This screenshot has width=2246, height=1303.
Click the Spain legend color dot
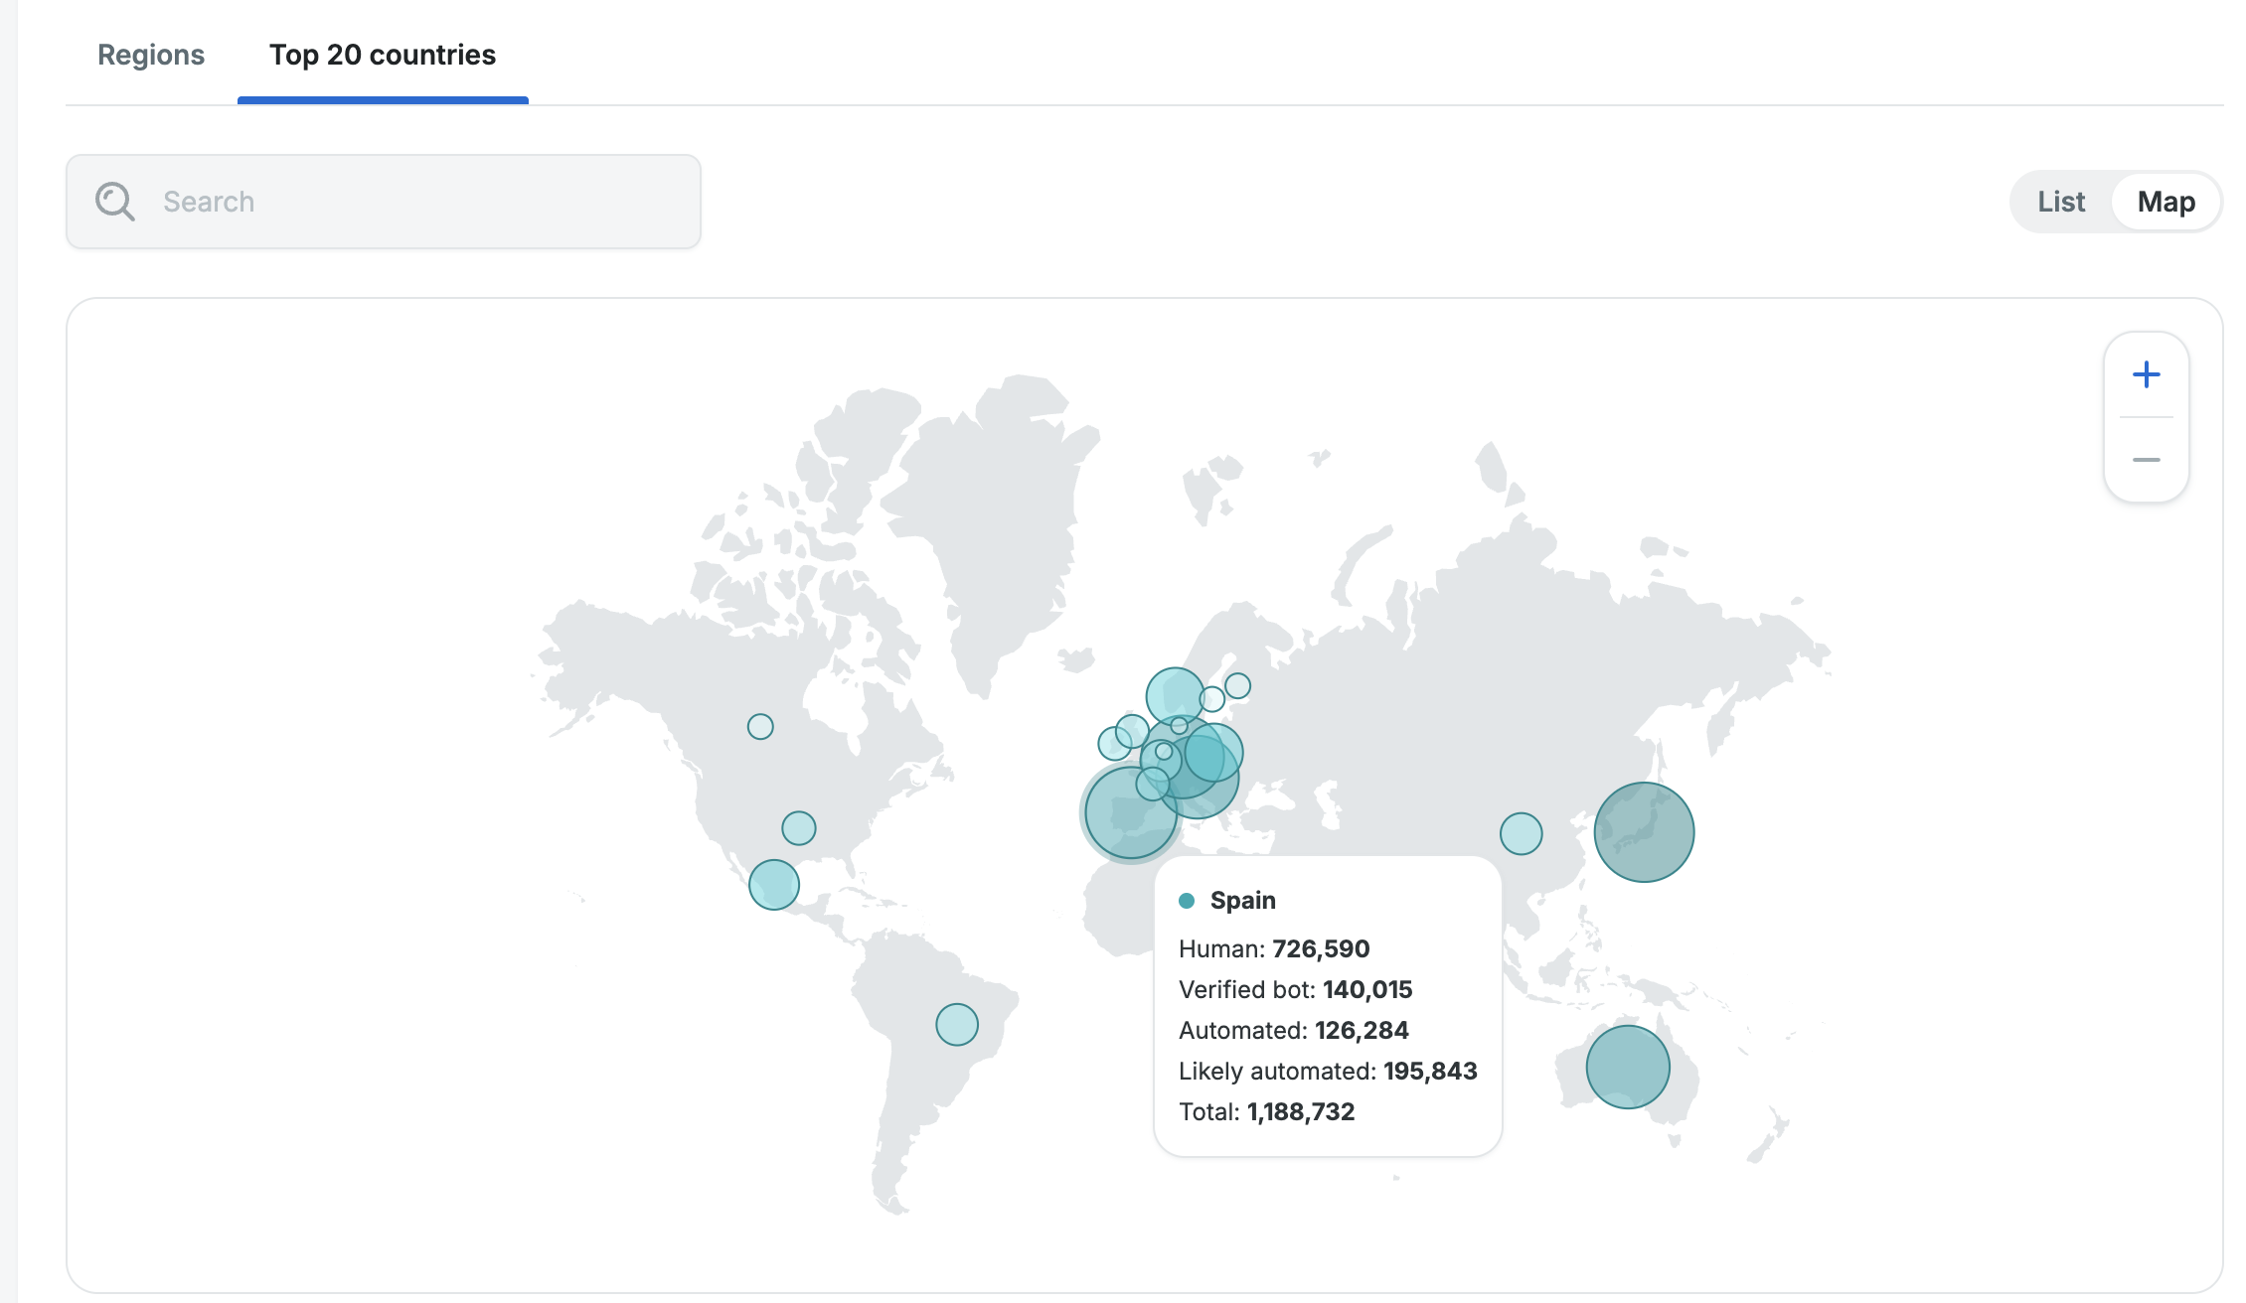(x=1187, y=901)
